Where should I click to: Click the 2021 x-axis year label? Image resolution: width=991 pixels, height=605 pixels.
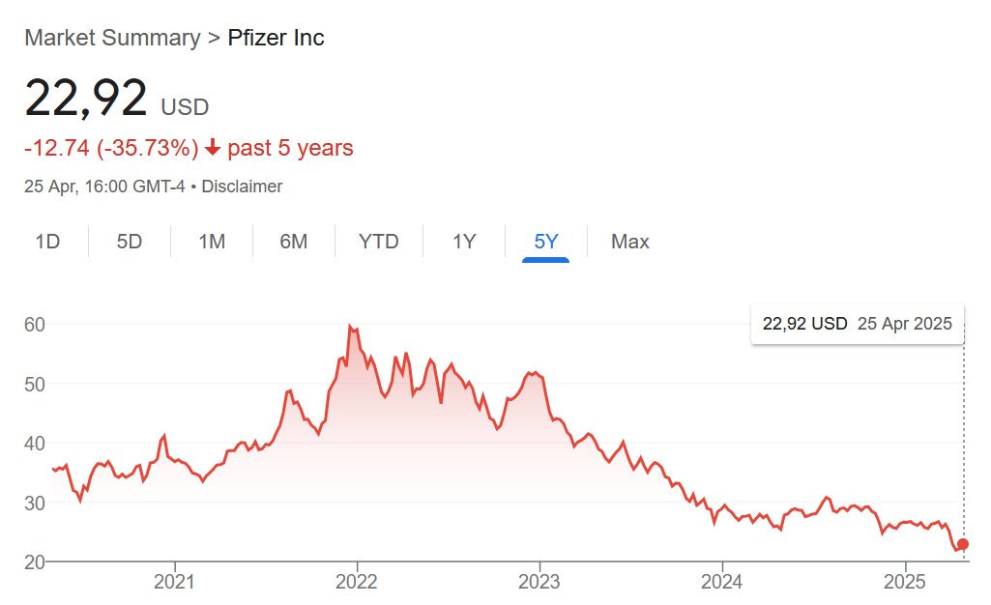pos(175,582)
